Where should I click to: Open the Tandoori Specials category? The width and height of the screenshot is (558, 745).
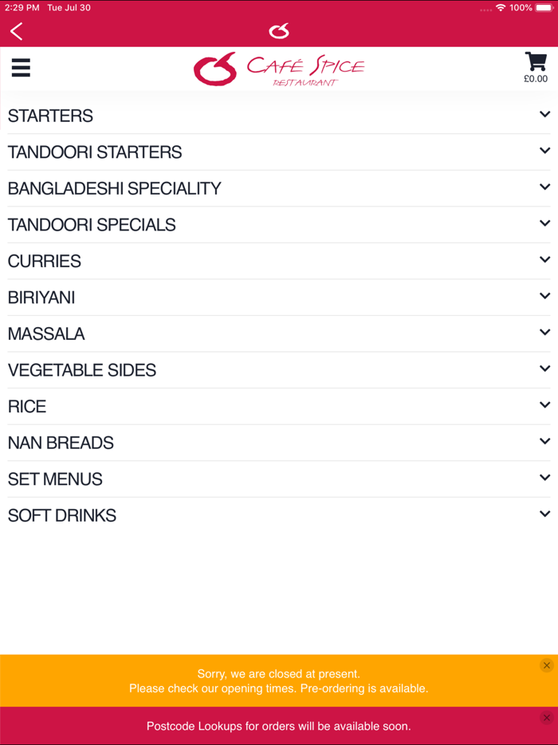92,225
